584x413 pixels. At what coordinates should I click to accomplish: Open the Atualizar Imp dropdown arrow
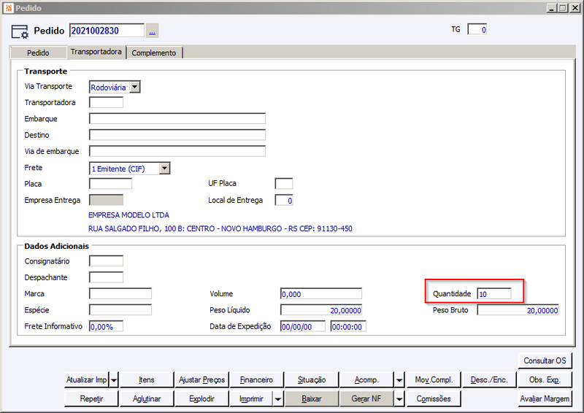click(114, 380)
